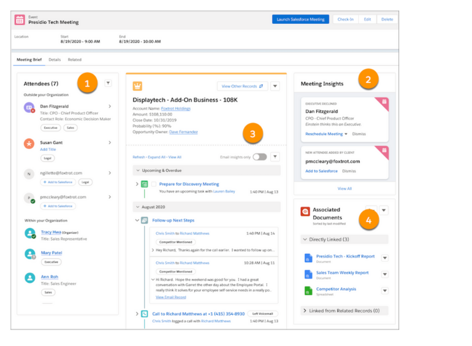Click the Sales Team Weekly Report document icon

308,274
